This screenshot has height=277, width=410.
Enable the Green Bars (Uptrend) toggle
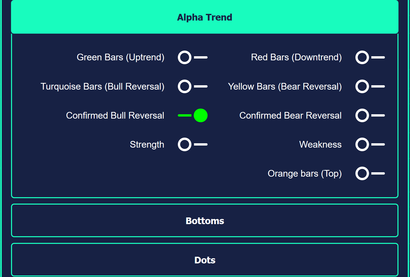tap(193, 57)
